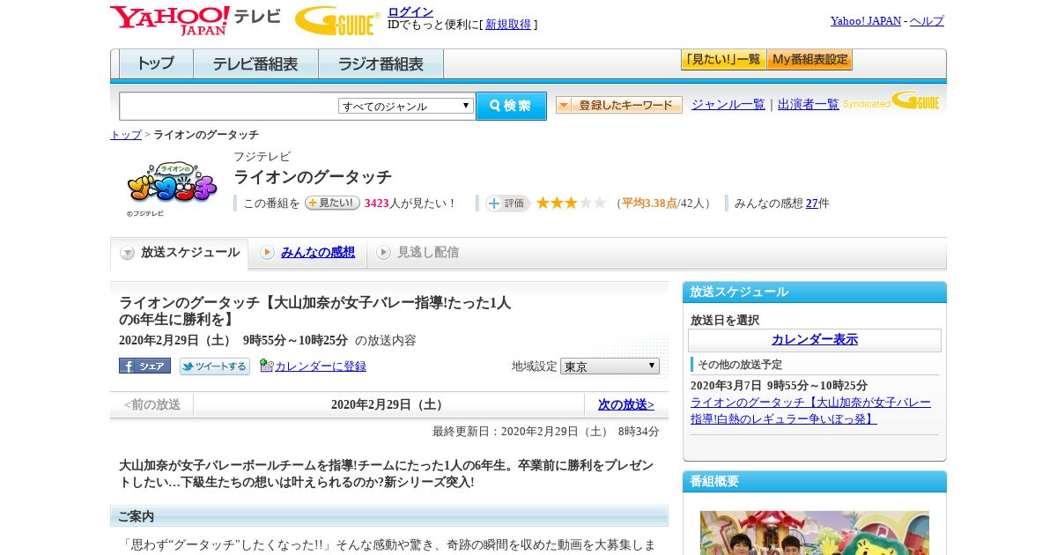Open the 地域設定 東京 region dropdown
This screenshot has height=555, width=1057.
(610, 366)
